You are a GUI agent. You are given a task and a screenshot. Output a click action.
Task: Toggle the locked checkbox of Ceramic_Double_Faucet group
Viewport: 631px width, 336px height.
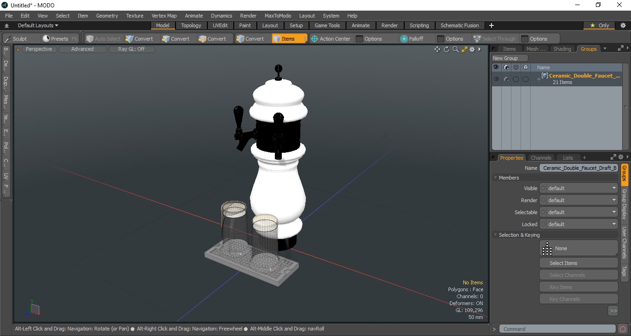click(525, 79)
